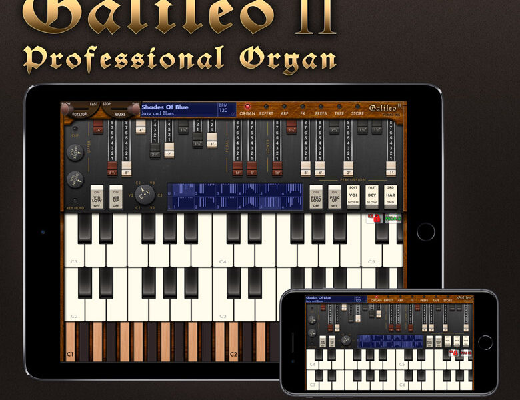The width and height of the screenshot is (520, 400).
Task: Switch to the EXPERT tab on iPad
Action: coord(266,110)
